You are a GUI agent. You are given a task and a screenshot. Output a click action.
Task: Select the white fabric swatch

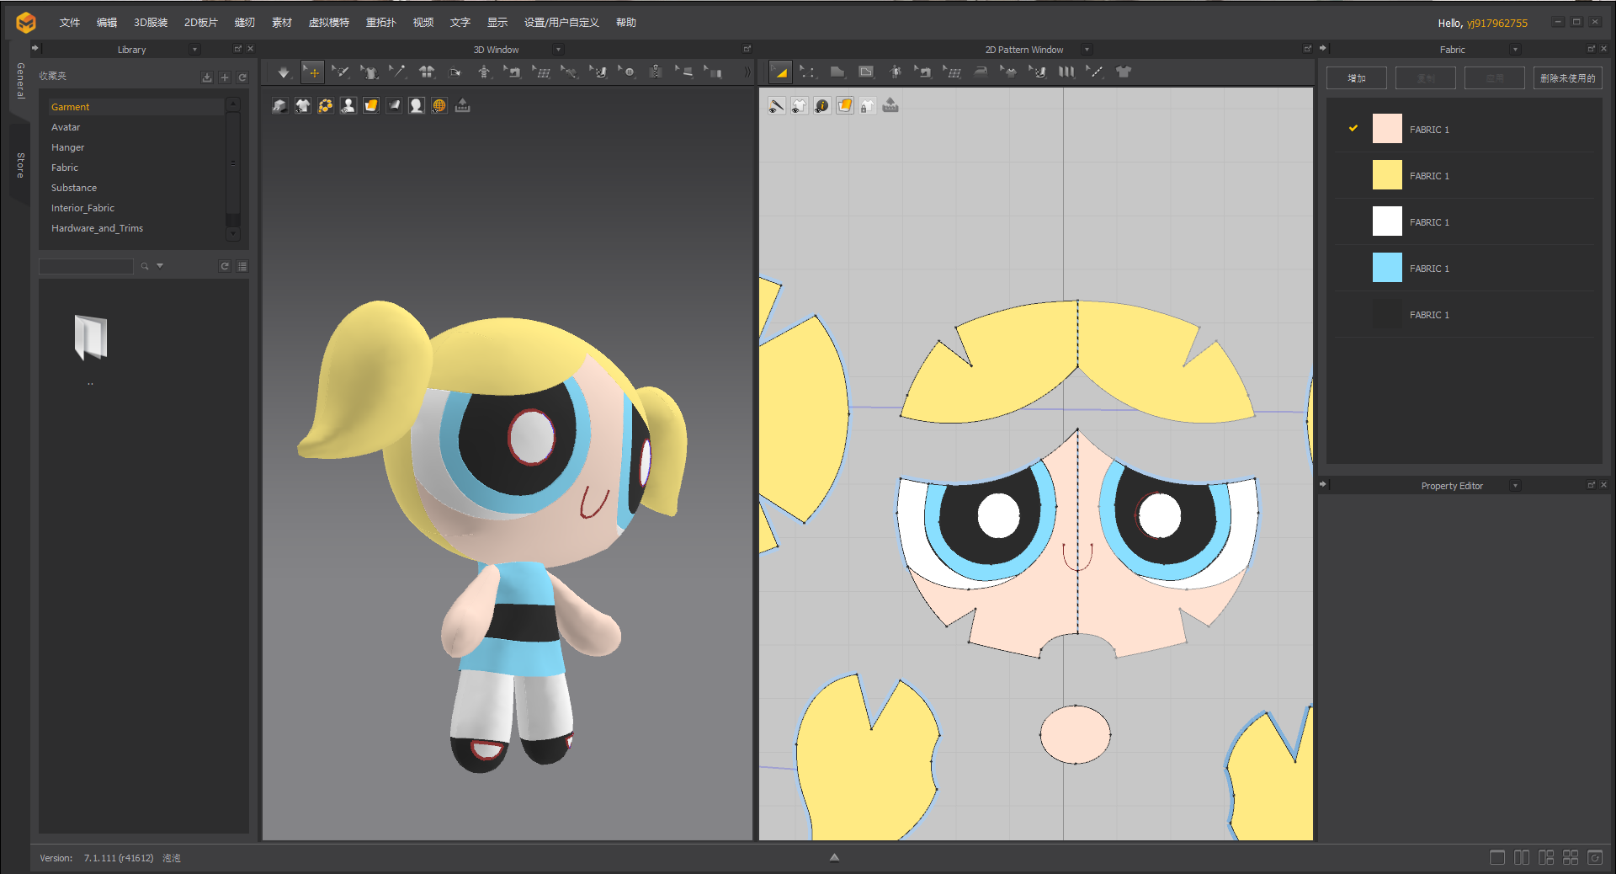tap(1387, 221)
